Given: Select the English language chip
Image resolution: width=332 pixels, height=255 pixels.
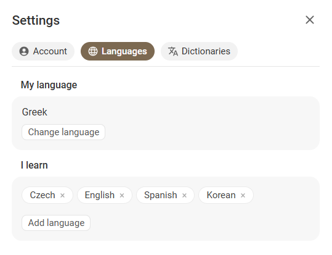Looking at the screenshot, I should tap(105, 195).
